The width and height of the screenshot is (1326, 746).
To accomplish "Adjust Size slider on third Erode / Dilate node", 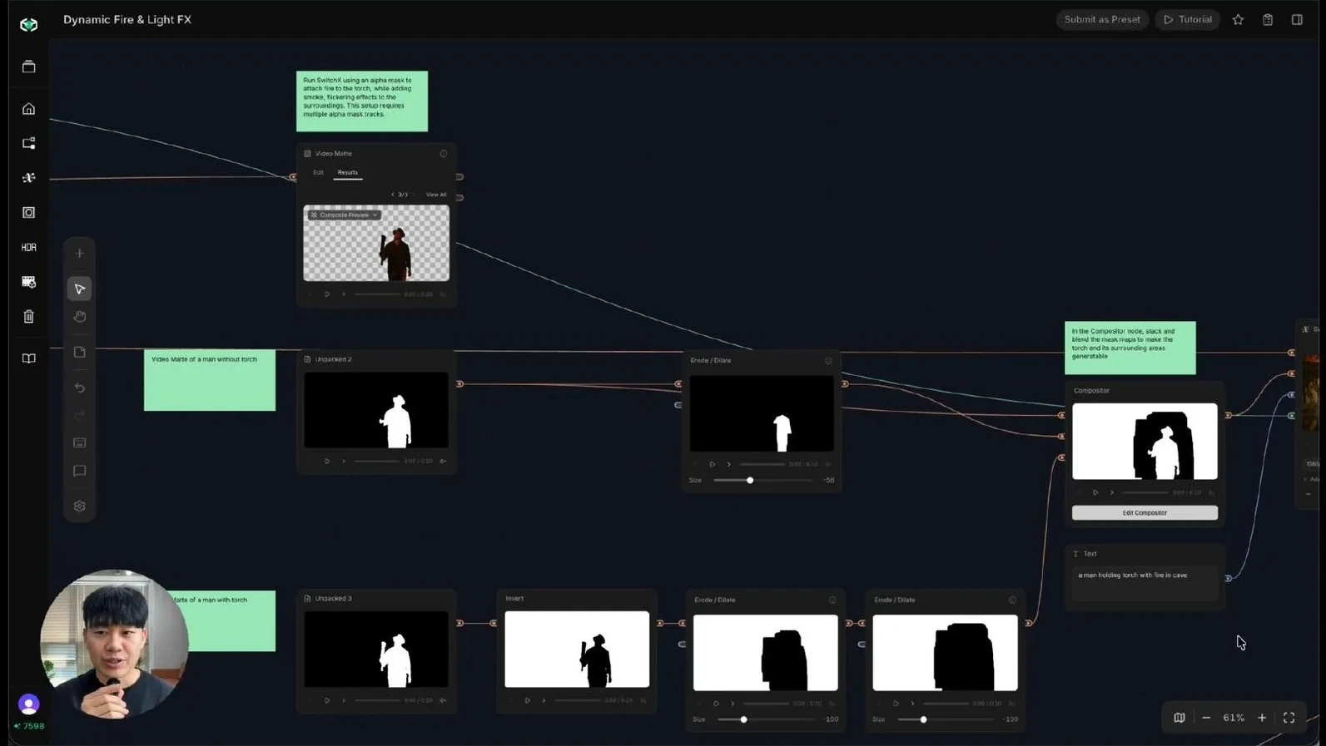I will (923, 719).
